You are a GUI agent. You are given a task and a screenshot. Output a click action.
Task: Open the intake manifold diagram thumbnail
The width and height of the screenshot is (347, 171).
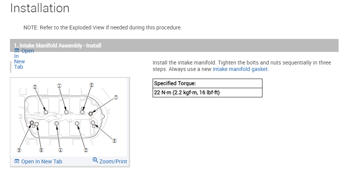[70, 116]
